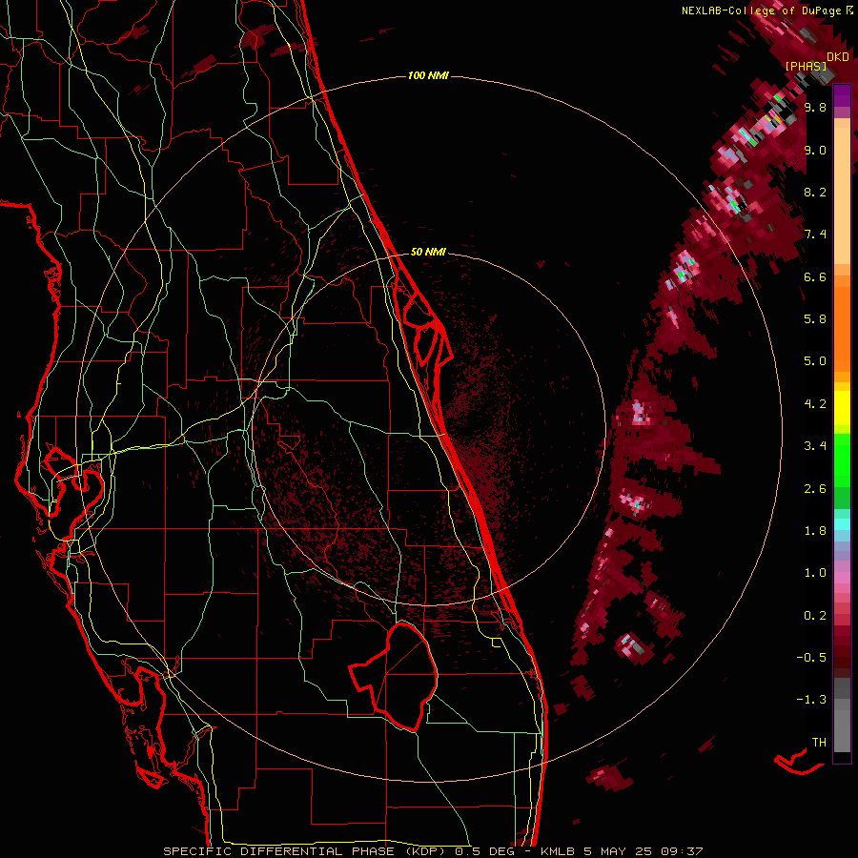The height and width of the screenshot is (858, 858).
Task: Click the 5.0 scale value
Action: (x=815, y=361)
